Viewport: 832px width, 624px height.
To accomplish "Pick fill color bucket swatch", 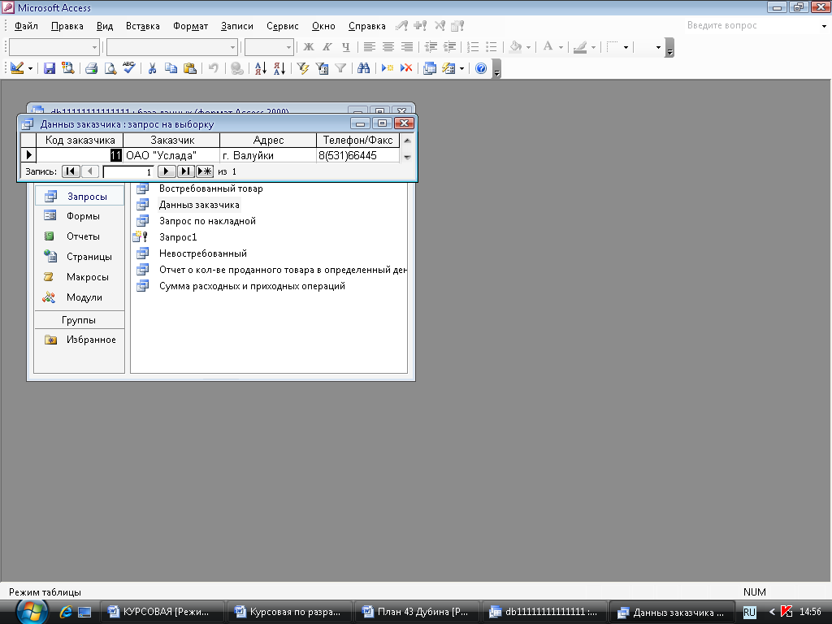I will tap(515, 47).
